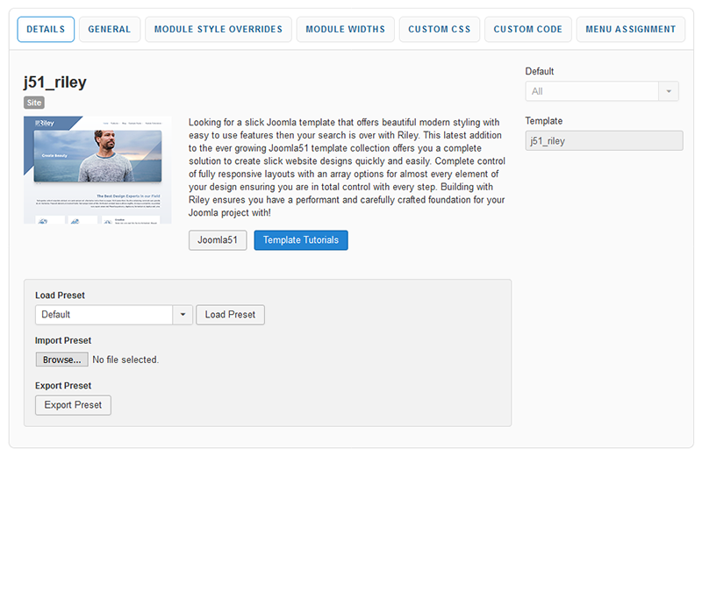Click the Template name field j51_riley
The height and width of the screenshot is (591, 702).
point(604,140)
